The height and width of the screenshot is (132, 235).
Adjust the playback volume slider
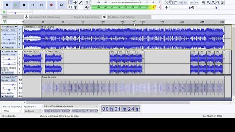(x=206, y=7)
